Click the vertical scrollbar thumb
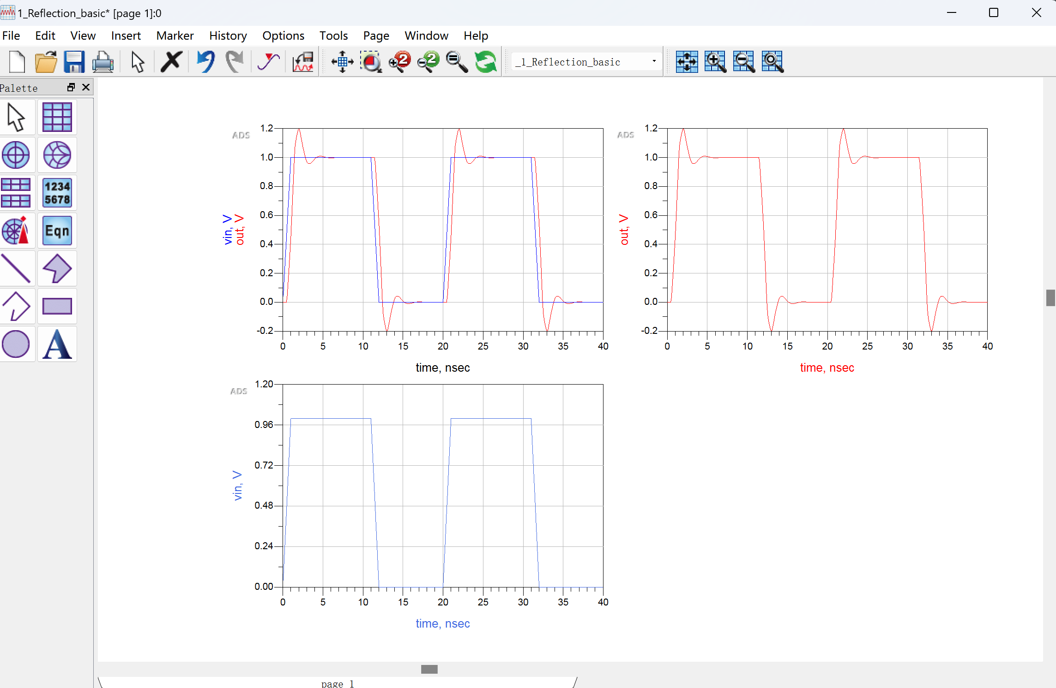Viewport: 1056px width, 688px height. click(x=1050, y=297)
